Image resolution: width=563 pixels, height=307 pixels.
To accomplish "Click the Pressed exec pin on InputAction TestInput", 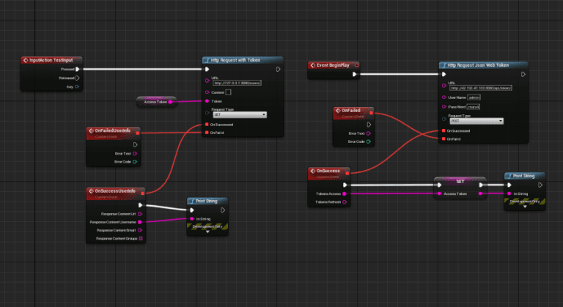I will [77, 70].
